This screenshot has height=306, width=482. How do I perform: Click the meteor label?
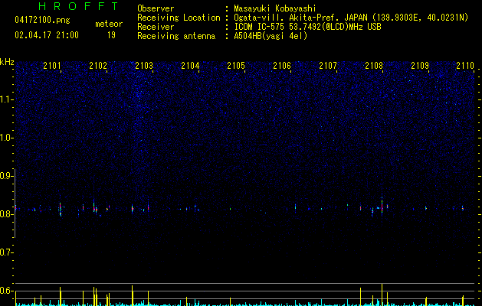pos(109,24)
